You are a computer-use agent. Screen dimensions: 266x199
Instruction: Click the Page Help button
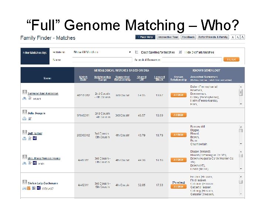(146, 37)
